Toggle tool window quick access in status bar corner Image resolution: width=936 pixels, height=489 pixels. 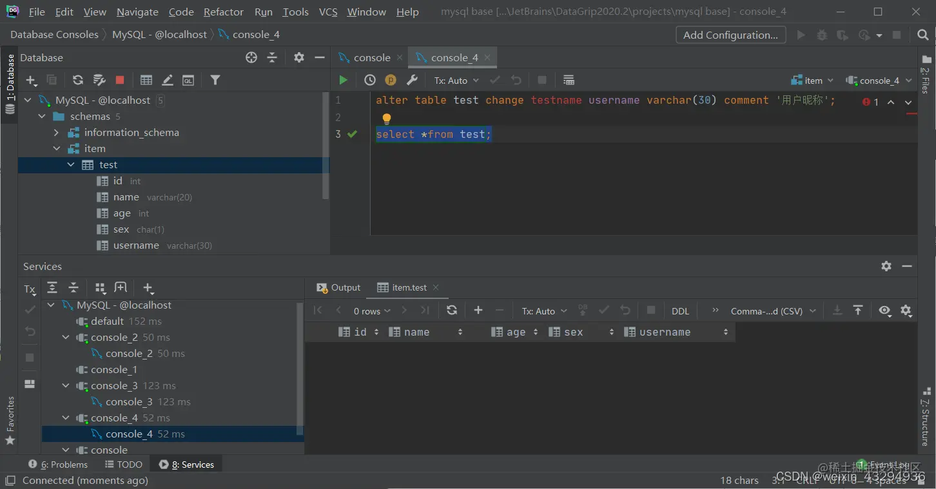click(x=10, y=480)
